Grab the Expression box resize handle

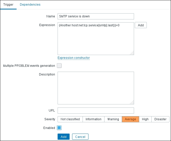point(132,53)
